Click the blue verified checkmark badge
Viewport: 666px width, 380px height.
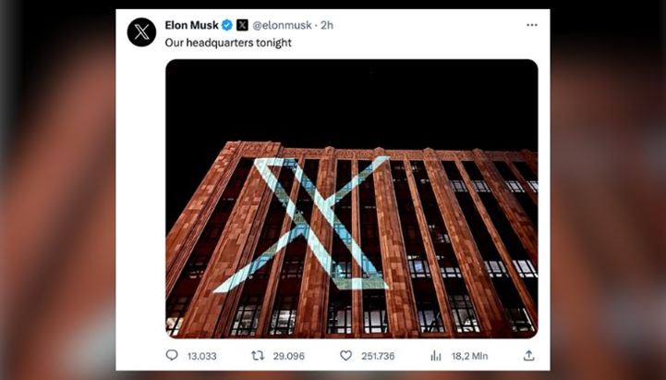[x=227, y=25]
